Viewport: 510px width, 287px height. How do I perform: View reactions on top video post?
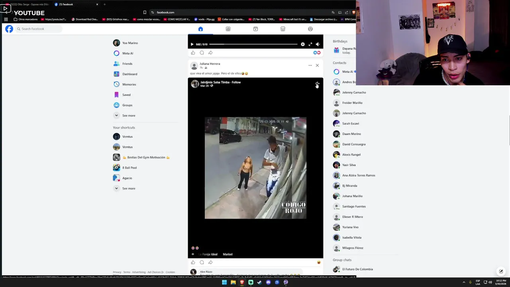317,53
